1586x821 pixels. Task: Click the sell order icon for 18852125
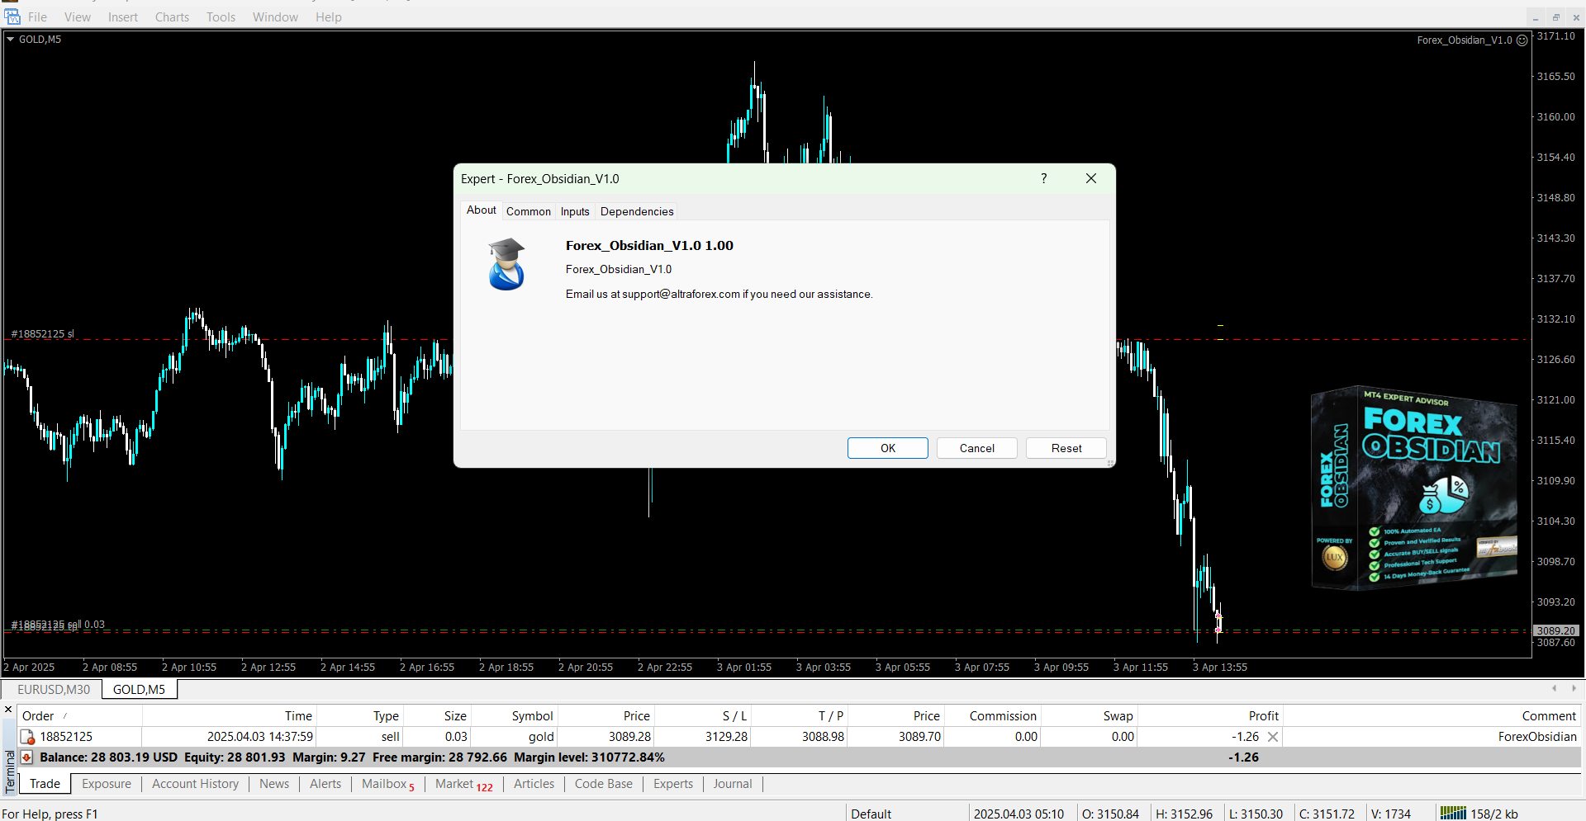27,737
